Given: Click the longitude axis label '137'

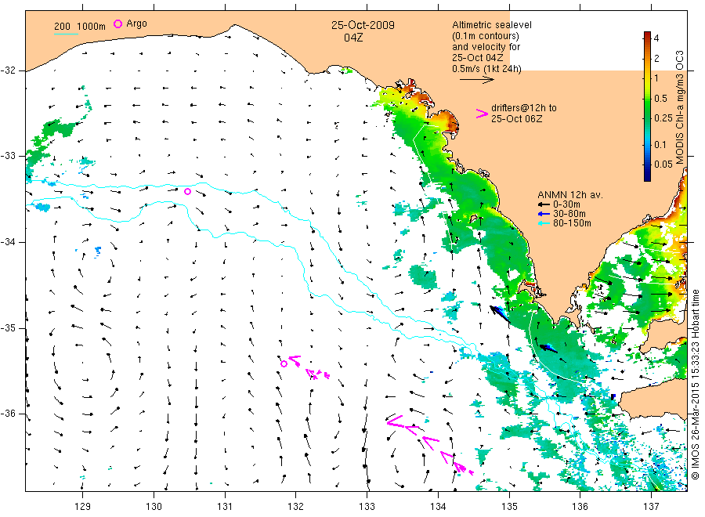Looking at the screenshot, I should [x=651, y=507].
